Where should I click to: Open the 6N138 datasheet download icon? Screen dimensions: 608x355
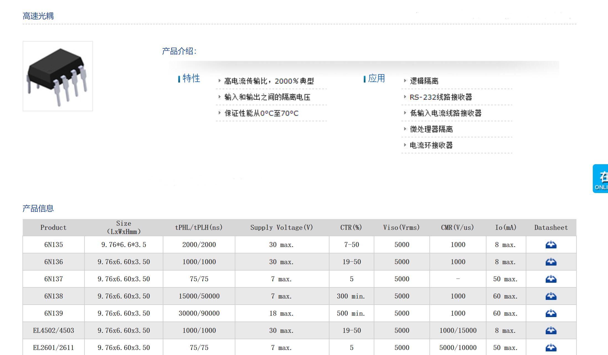pyautogui.click(x=551, y=296)
